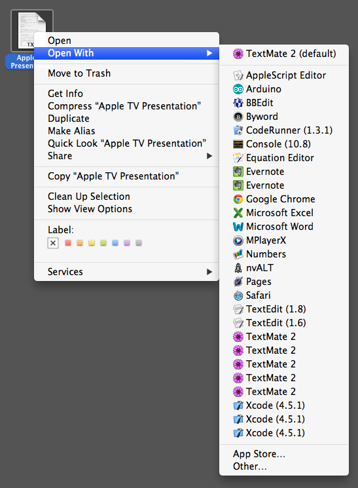Clear the label using the X box

(53, 243)
